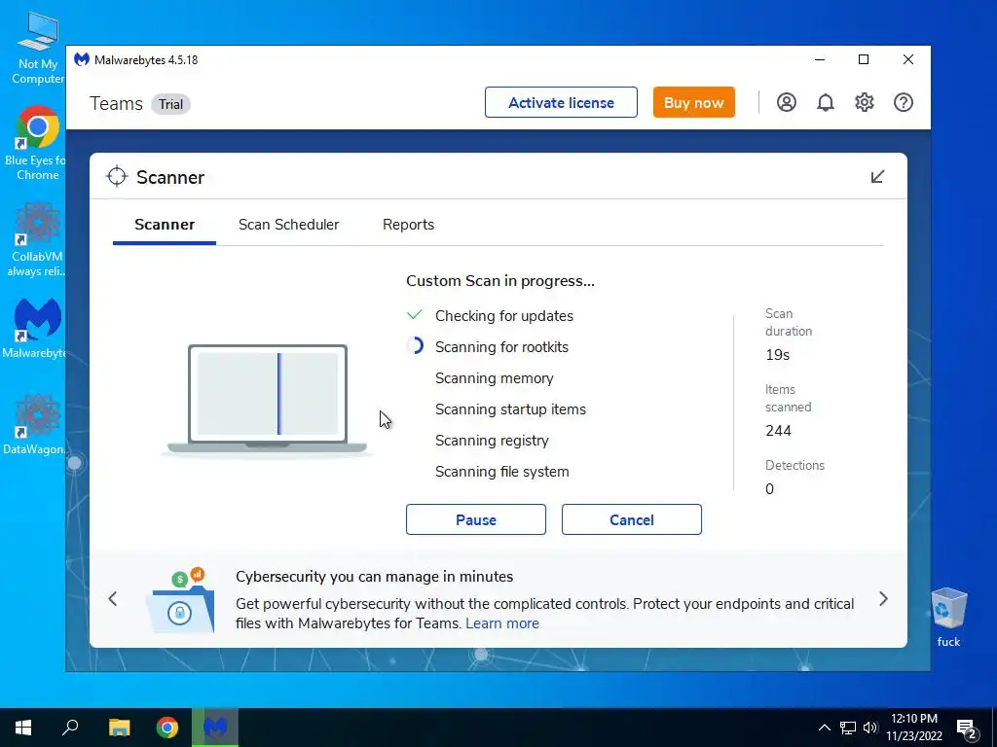Click Scanning memory step text
The width and height of the screenshot is (997, 747).
(494, 378)
